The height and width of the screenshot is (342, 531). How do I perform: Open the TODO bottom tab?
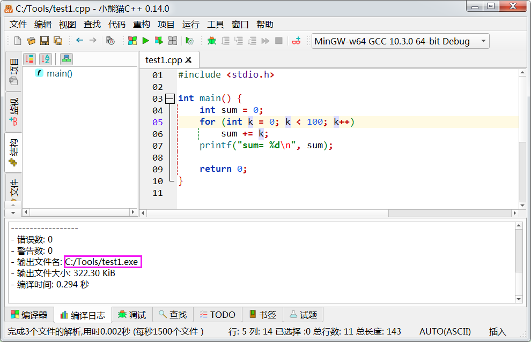[x=217, y=315]
